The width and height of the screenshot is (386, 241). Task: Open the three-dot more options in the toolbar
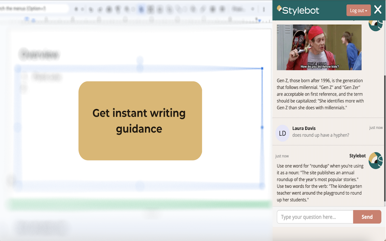264,9
